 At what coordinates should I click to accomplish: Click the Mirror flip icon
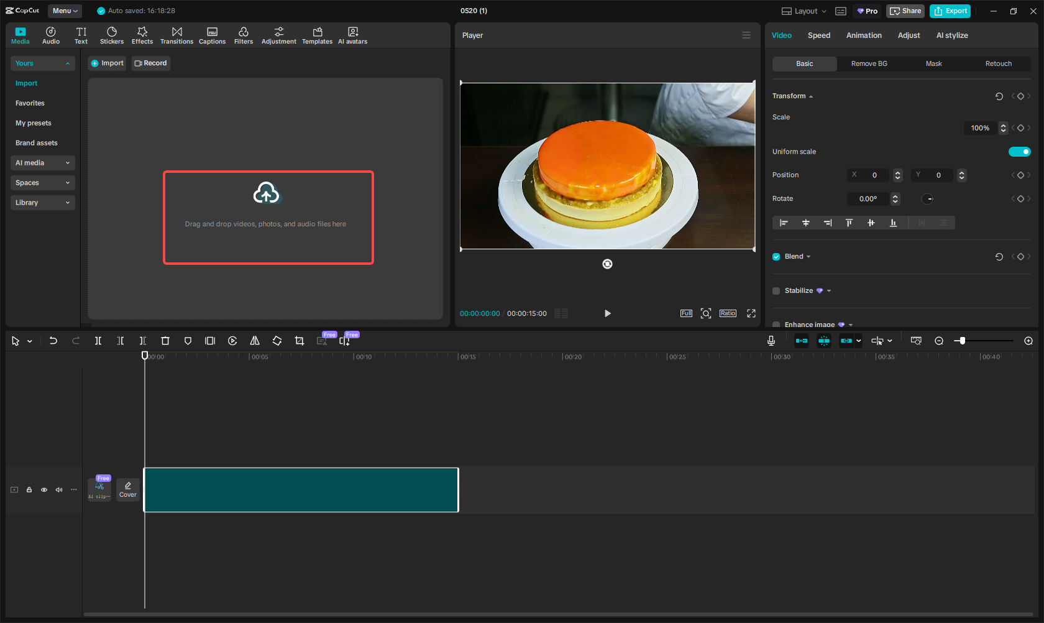pos(255,341)
